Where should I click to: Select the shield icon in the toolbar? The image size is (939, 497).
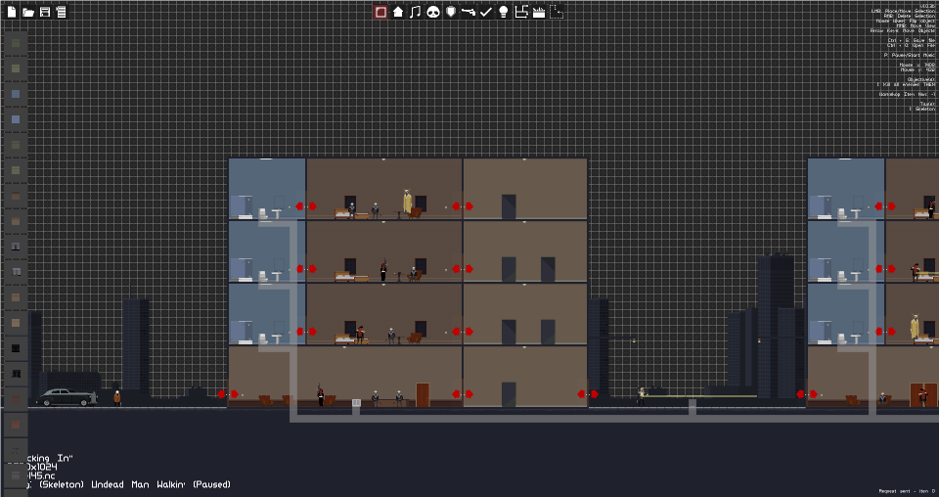click(x=451, y=12)
